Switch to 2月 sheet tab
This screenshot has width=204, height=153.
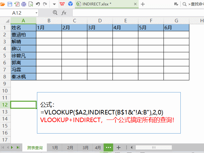coord(70,148)
